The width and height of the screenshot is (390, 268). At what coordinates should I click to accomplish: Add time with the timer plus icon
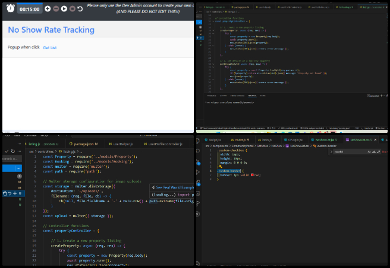48,9
